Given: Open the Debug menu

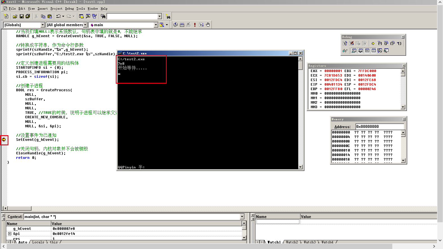Looking at the screenshot, I should click(x=70, y=9).
